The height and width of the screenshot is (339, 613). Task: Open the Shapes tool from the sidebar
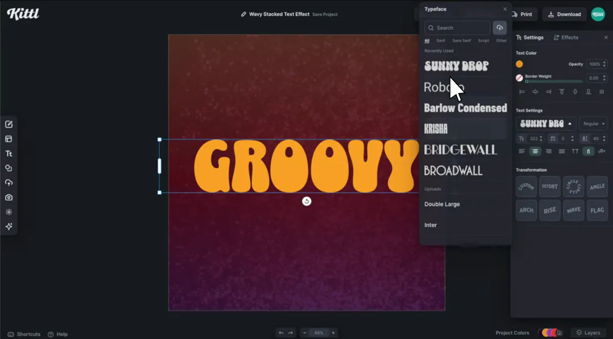pos(9,168)
